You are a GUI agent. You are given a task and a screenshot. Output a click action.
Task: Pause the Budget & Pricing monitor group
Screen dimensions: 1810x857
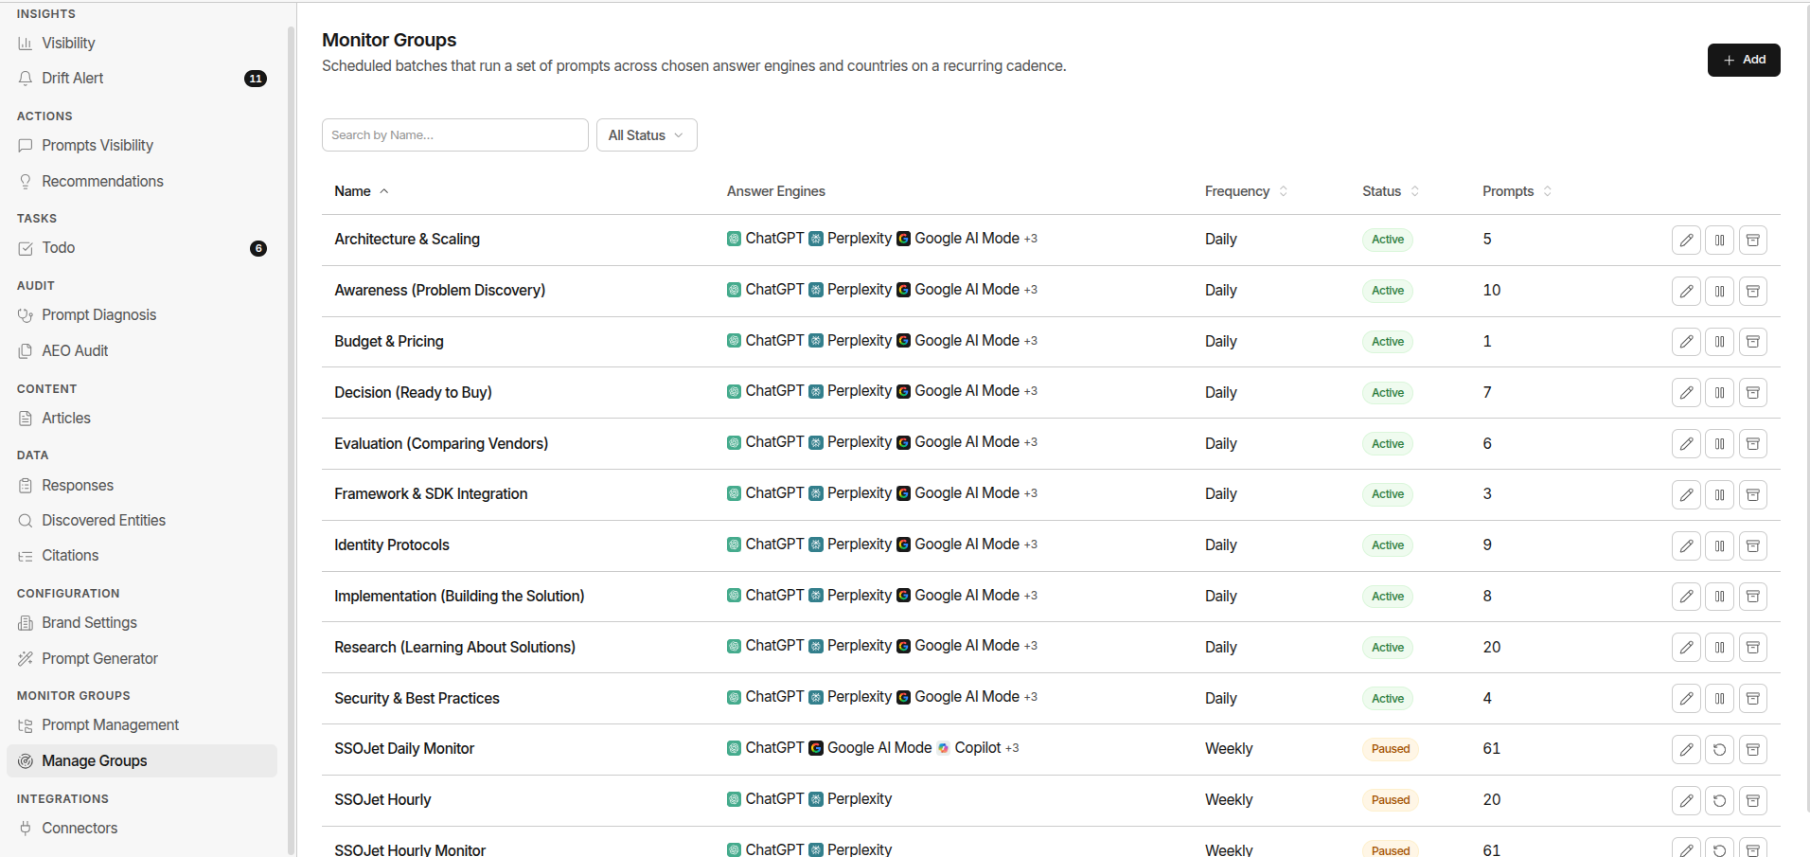1719,342
